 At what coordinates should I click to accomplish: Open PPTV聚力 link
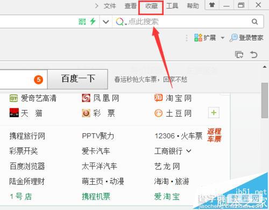[x=98, y=136]
